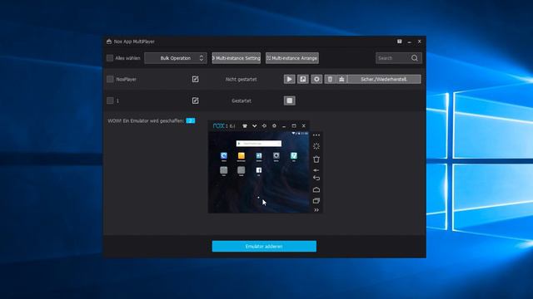Click the magnifier search icon

pyautogui.click(x=415, y=58)
